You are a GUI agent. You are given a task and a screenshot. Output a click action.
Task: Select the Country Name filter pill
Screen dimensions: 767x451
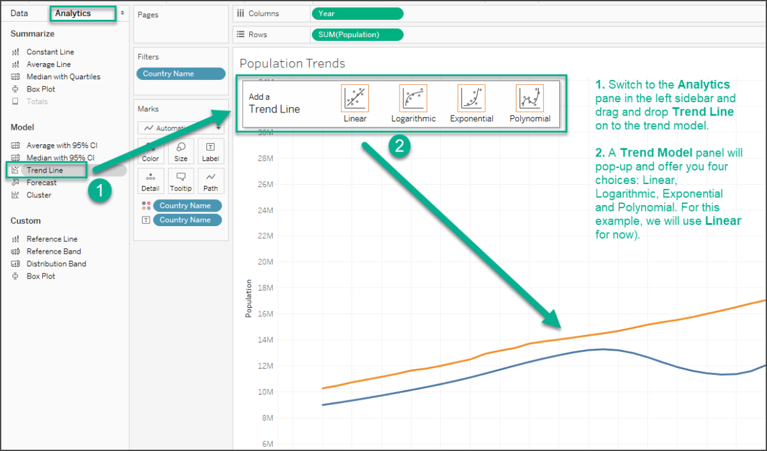click(x=181, y=73)
